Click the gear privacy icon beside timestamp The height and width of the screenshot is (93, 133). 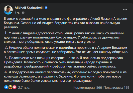[x=23, y=13]
